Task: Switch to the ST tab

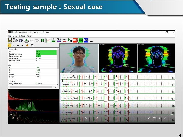Action: [14, 45]
